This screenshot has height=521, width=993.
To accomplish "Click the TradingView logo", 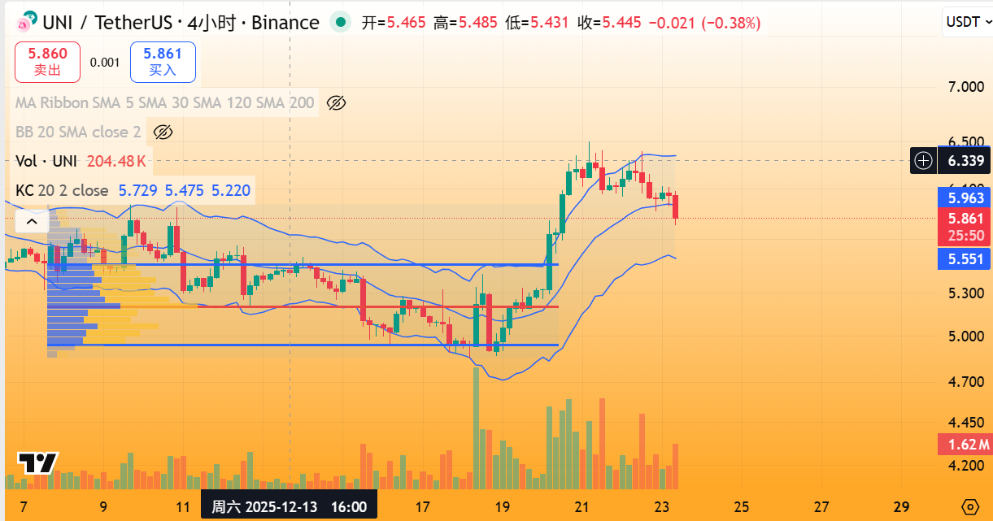I will 37,463.
